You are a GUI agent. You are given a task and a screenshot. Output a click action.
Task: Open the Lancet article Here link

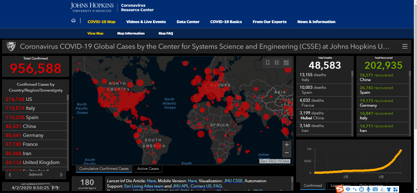(x=151, y=181)
